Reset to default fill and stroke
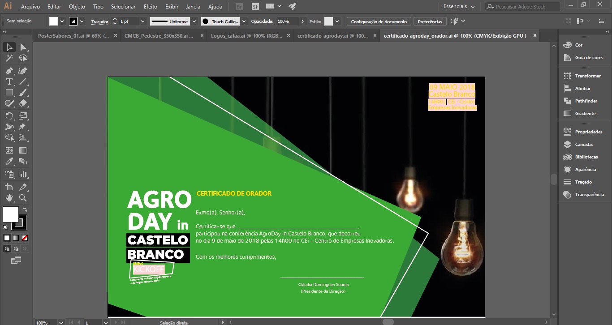 pos(5,227)
